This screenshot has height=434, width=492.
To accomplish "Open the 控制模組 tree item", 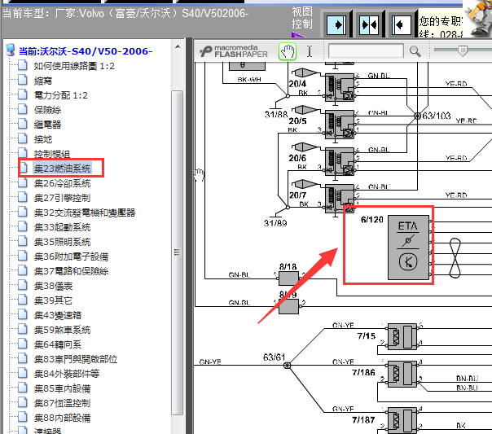I will pyautogui.click(x=52, y=154).
